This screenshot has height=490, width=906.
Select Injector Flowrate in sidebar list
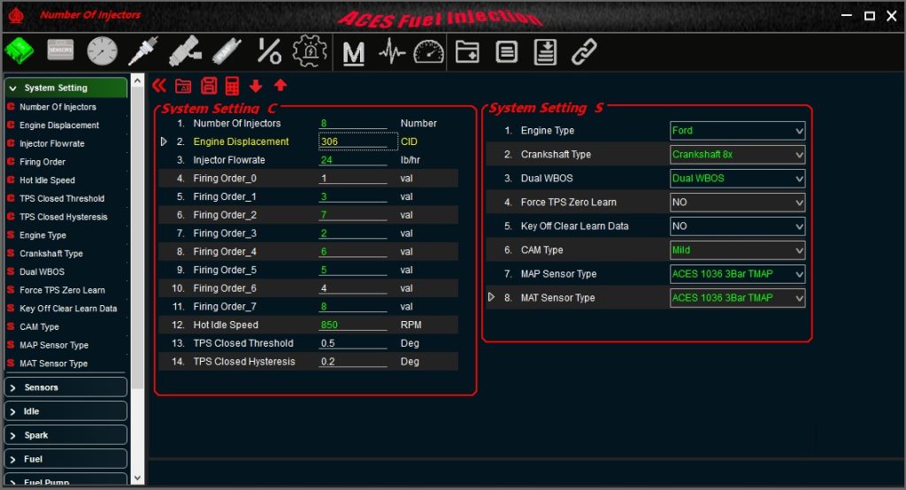click(x=52, y=144)
